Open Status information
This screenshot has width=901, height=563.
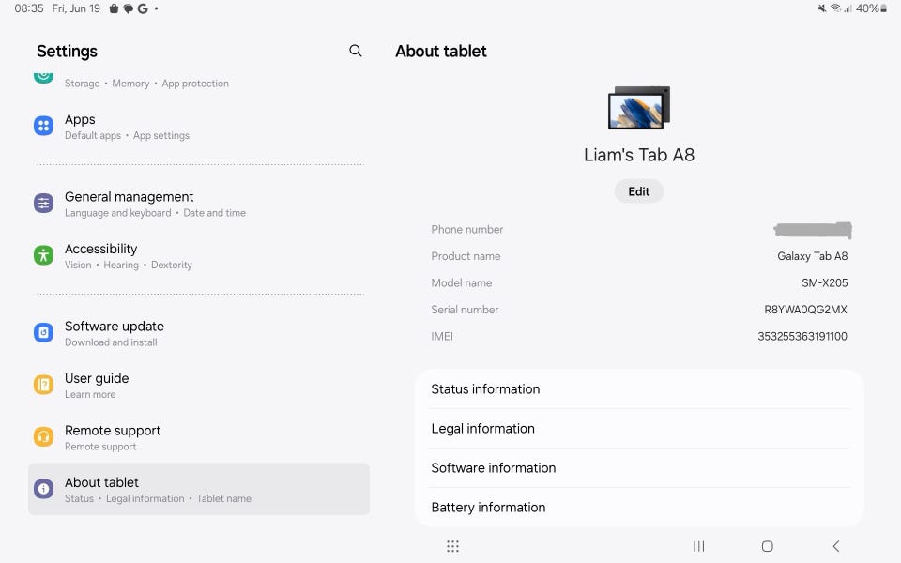pyautogui.click(x=639, y=388)
